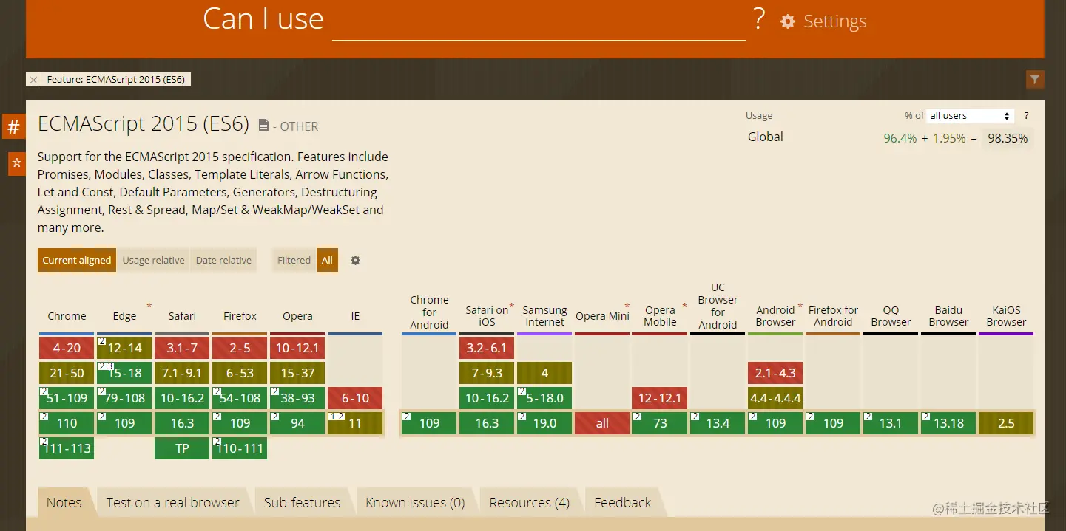Click the Firefox 110-111 cell
The height and width of the screenshot is (531, 1066).
(x=240, y=448)
